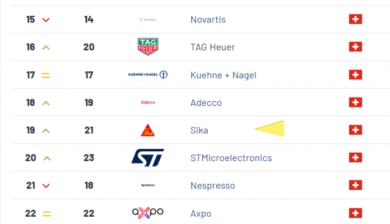Image resolution: width=390 pixels, height=224 pixels.
Task: Click the Swiss flag in Novartis row
Action: pos(355,19)
